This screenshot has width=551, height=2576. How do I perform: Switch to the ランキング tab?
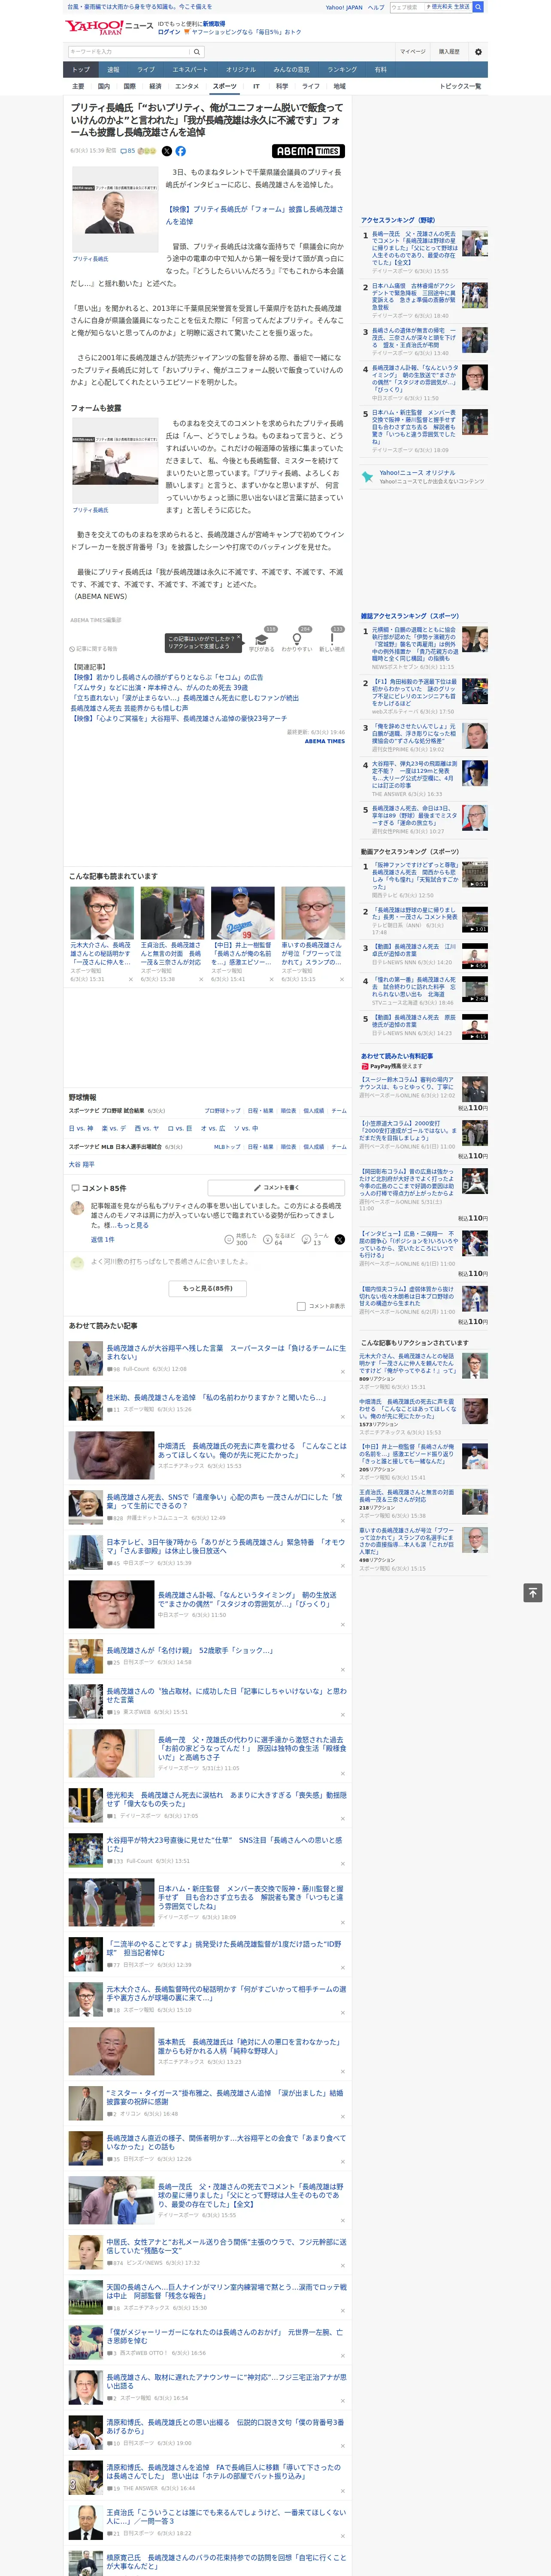[342, 70]
